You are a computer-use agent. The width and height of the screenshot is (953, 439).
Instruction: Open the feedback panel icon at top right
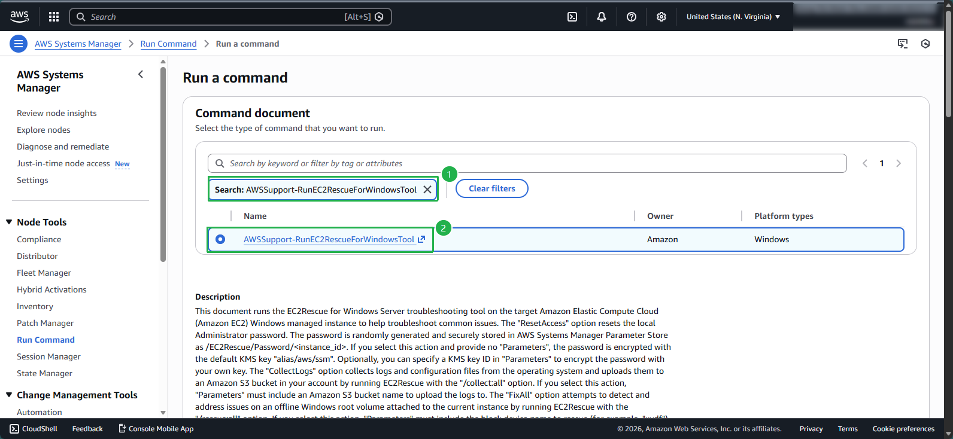903,44
